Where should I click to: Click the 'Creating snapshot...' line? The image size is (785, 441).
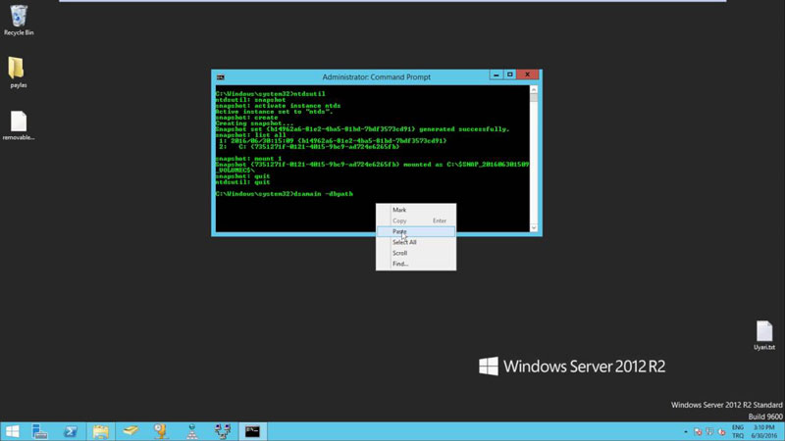[254, 123]
